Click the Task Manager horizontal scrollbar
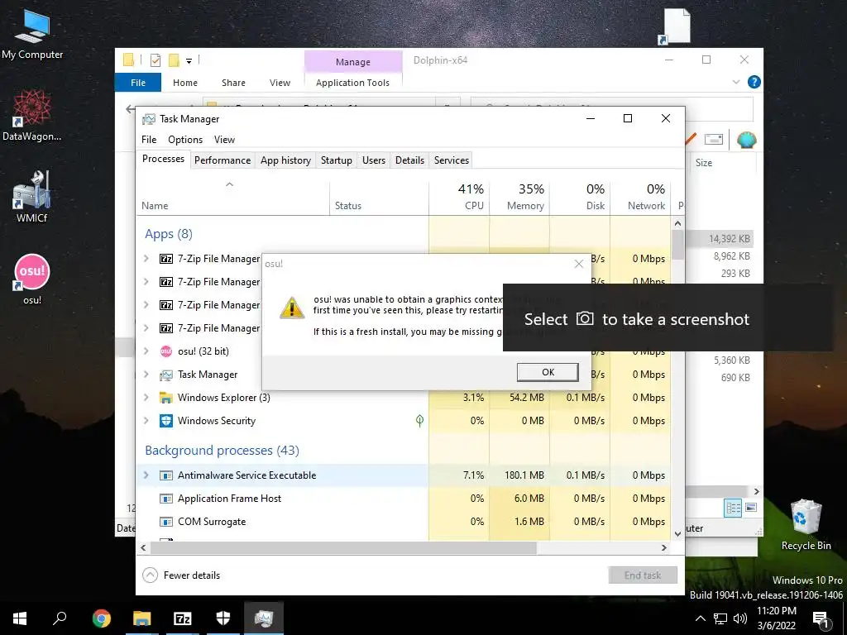The width and height of the screenshot is (847, 635). pos(343,547)
